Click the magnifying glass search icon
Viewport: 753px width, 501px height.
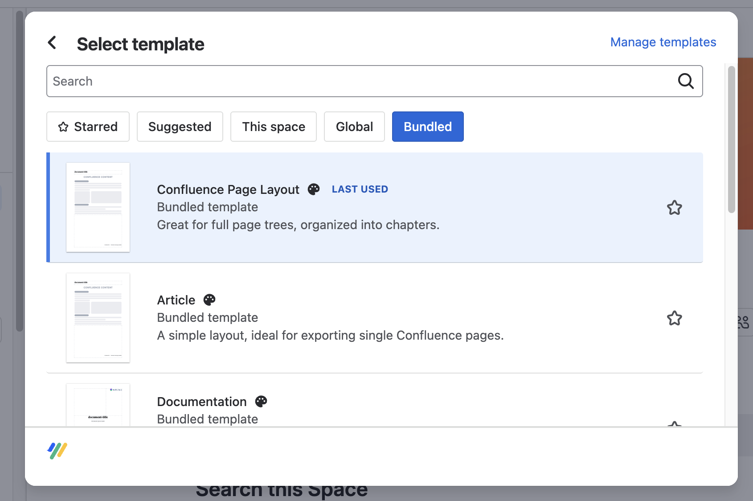coord(686,81)
